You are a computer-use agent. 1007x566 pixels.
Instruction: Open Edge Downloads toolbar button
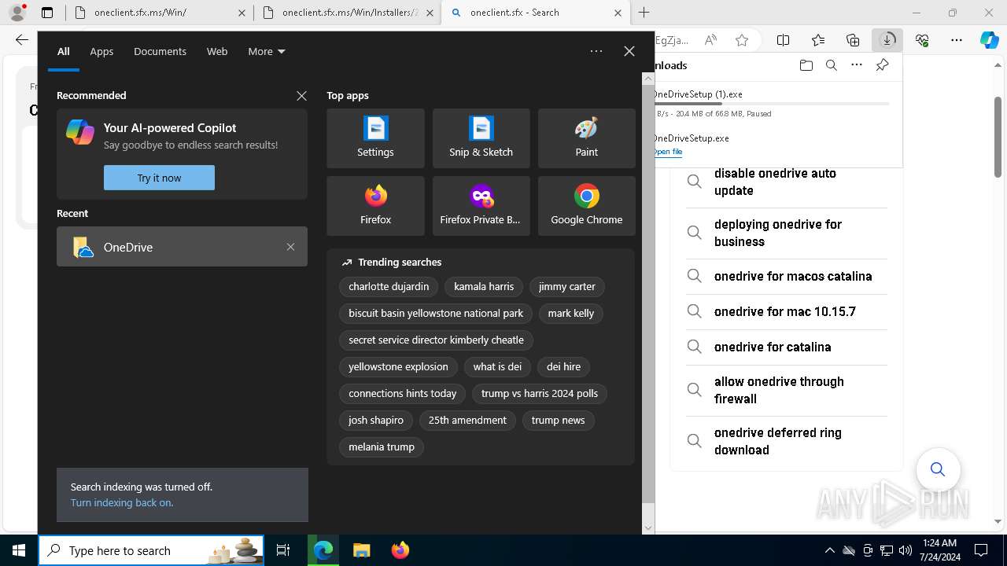[887, 40]
